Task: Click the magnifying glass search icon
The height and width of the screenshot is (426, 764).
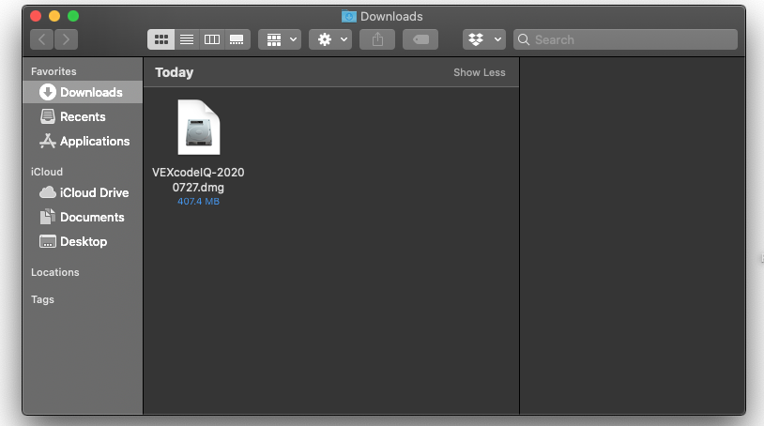Action: [x=524, y=39]
